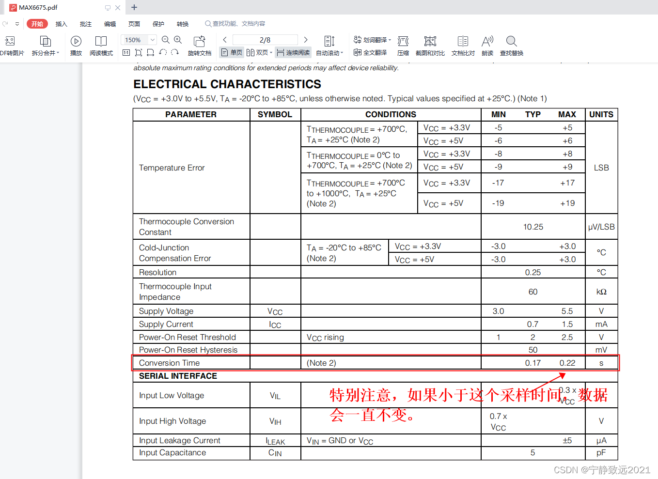The width and height of the screenshot is (658, 479).
Task: Open the 转换 menu tab
Action: tap(182, 23)
